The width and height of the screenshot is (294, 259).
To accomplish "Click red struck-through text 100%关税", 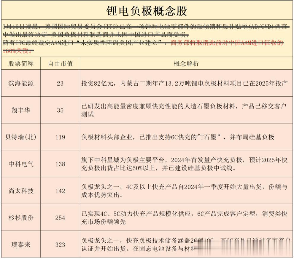I will click(18, 51).
